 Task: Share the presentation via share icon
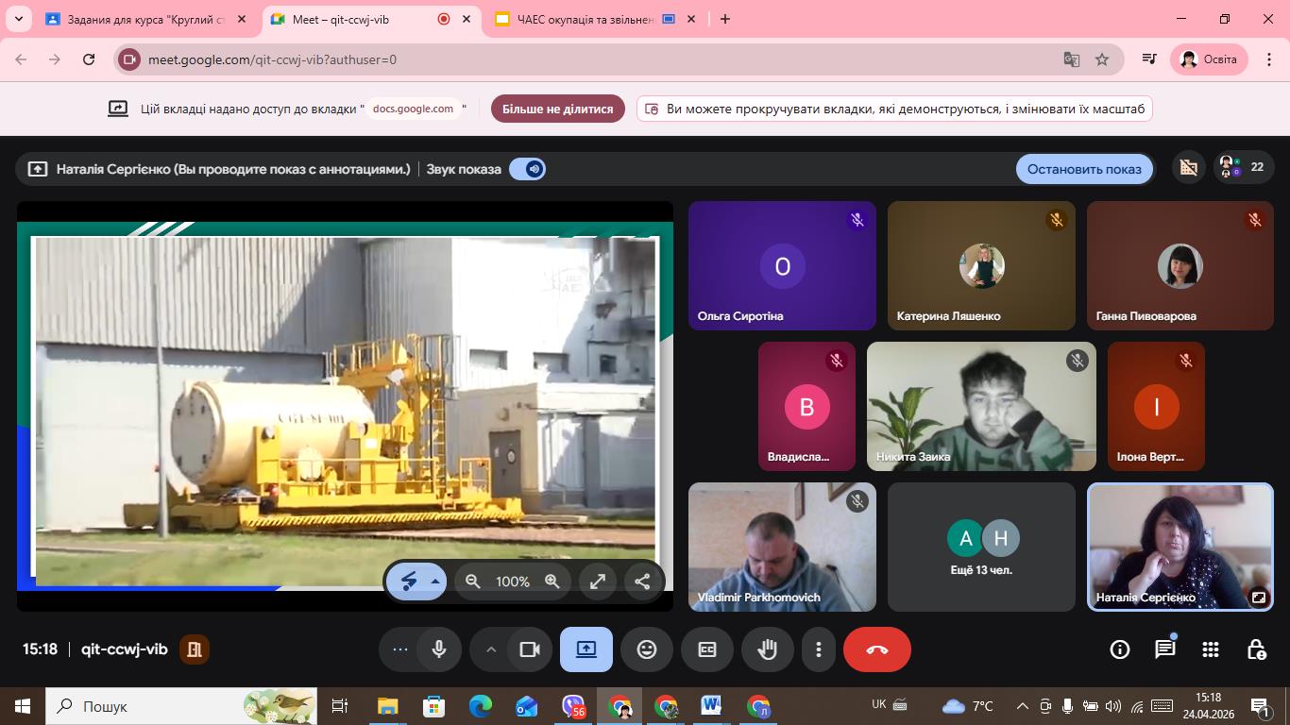(x=642, y=582)
